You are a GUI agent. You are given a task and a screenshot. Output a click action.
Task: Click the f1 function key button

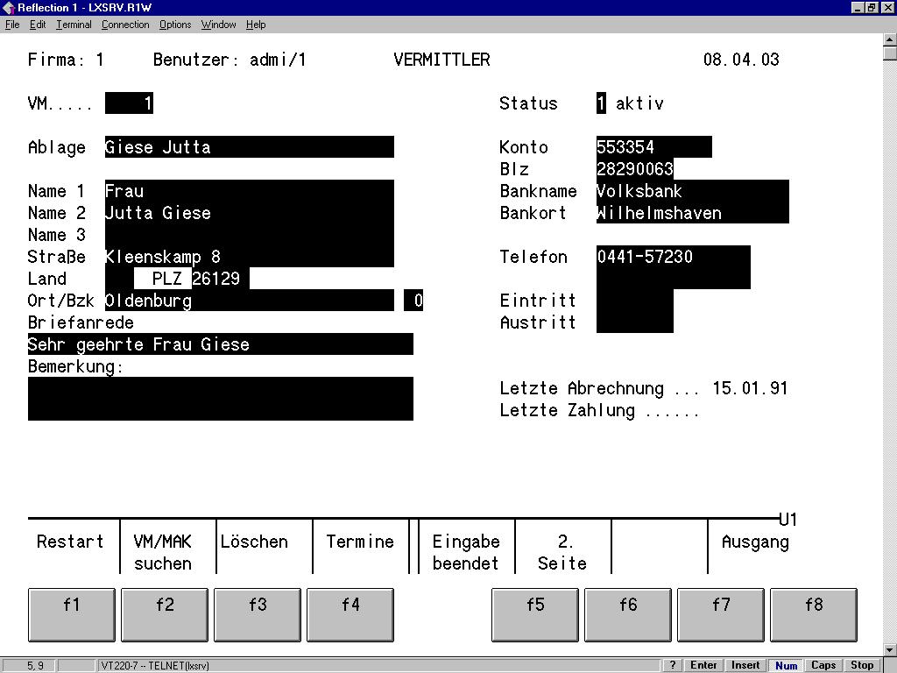click(x=72, y=614)
